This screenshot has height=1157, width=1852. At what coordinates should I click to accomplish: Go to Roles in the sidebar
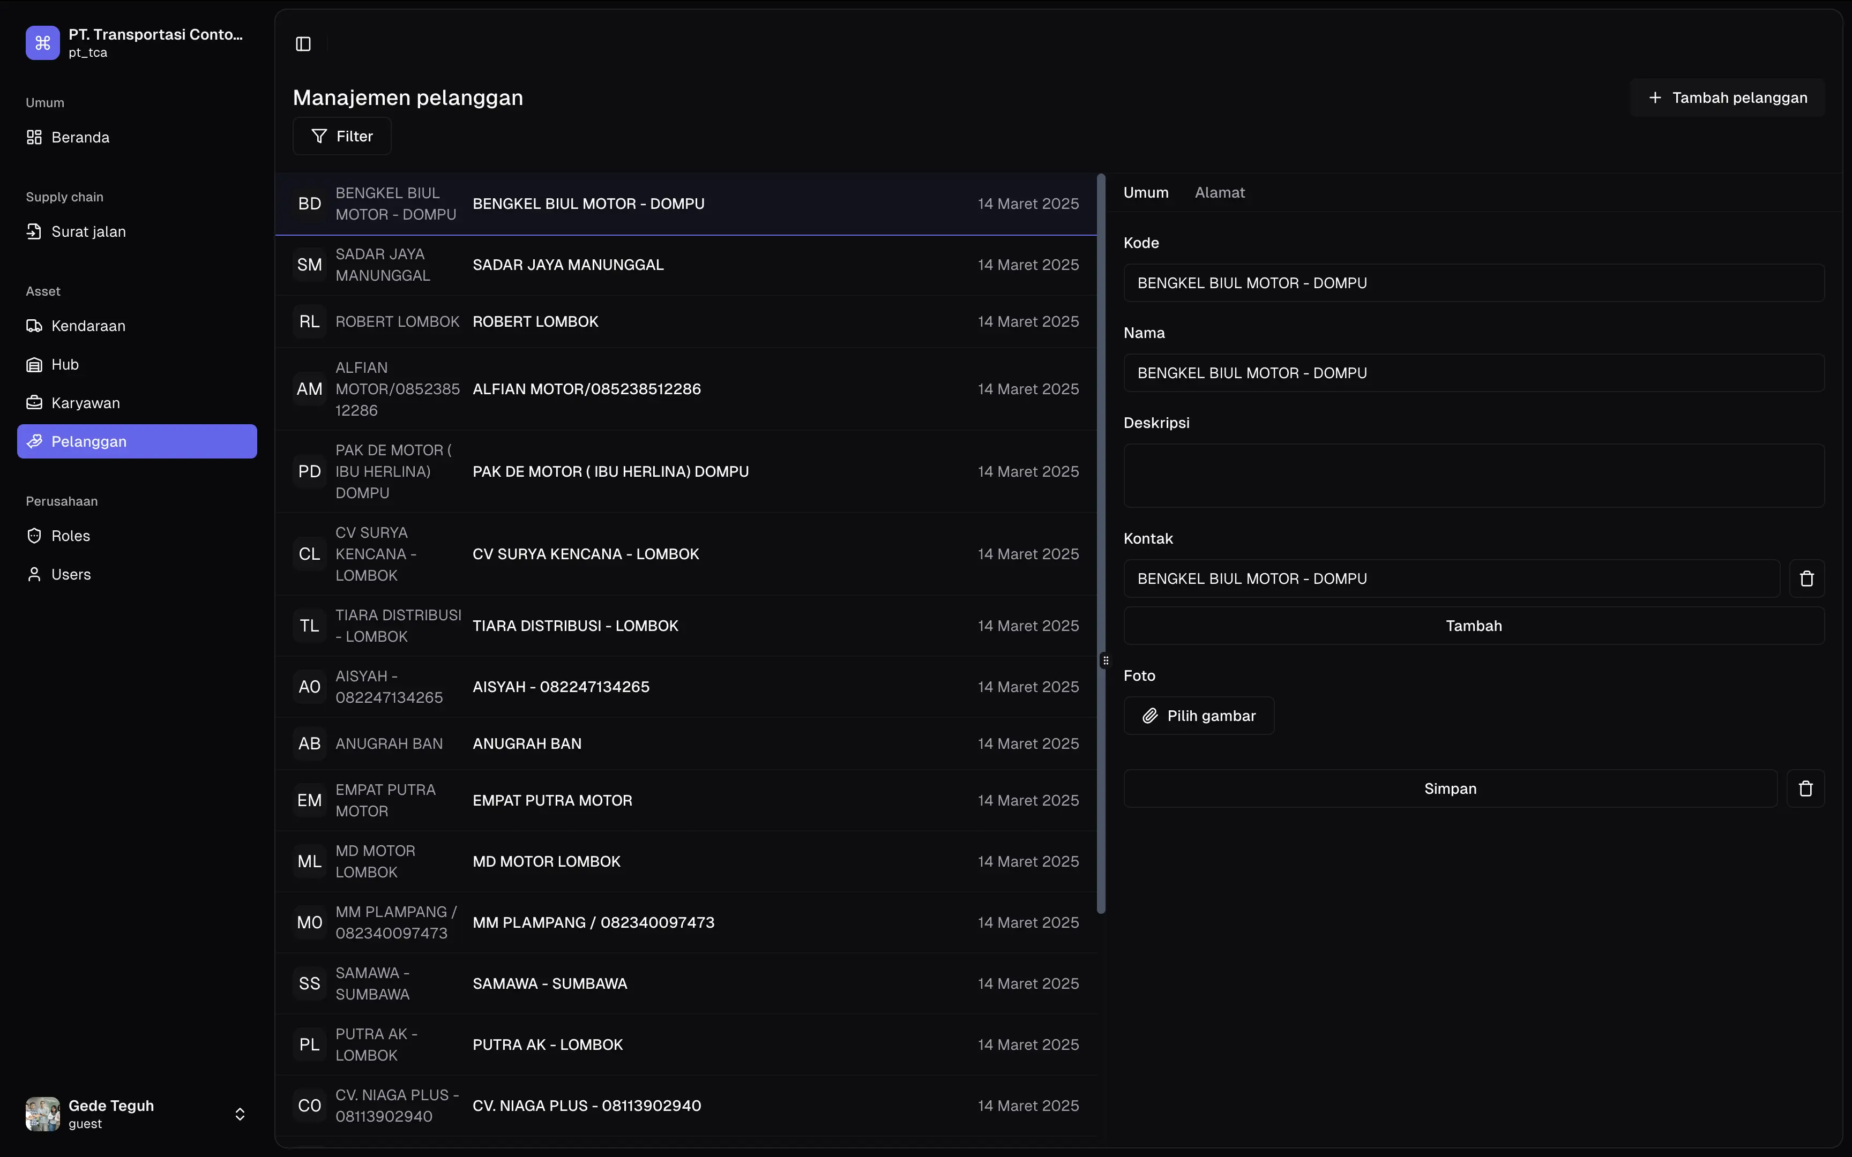[x=70, y=536]
